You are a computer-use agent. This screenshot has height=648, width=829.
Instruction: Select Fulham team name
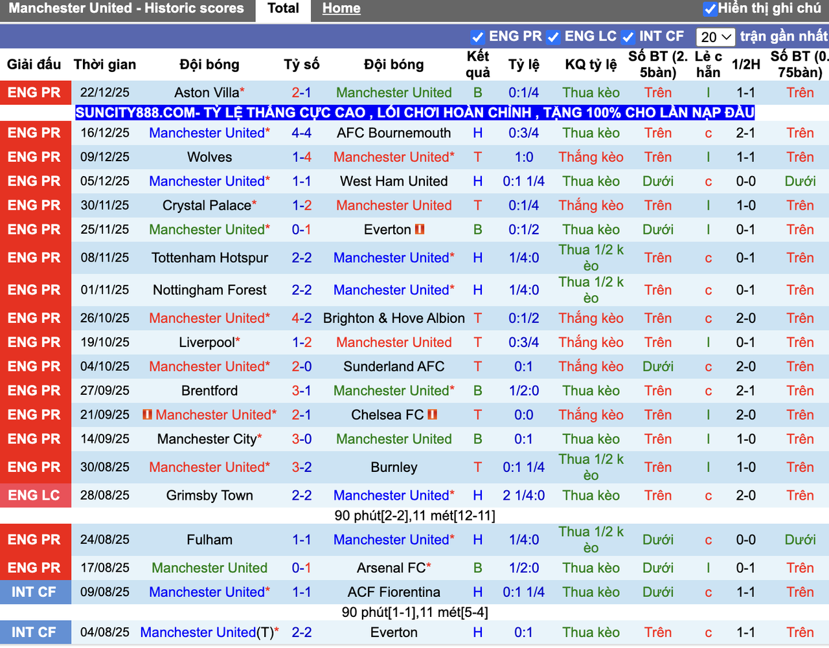pyautogui.click(x=209, y=540)
